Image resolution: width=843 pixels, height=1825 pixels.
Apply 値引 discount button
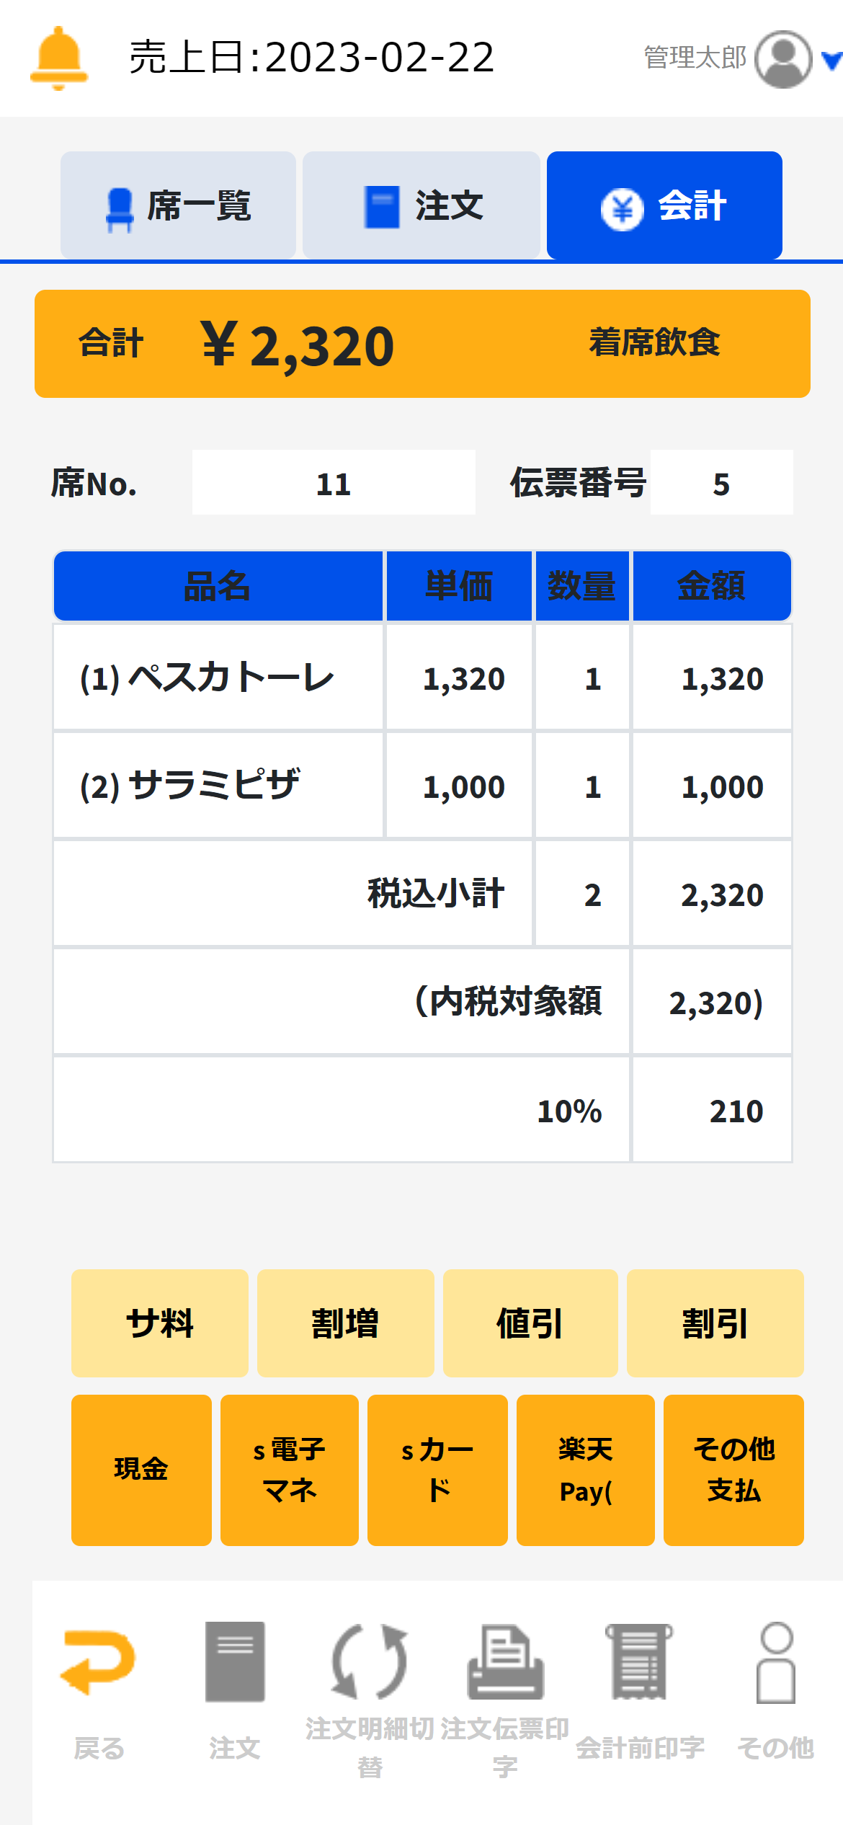pos(530,1323)
